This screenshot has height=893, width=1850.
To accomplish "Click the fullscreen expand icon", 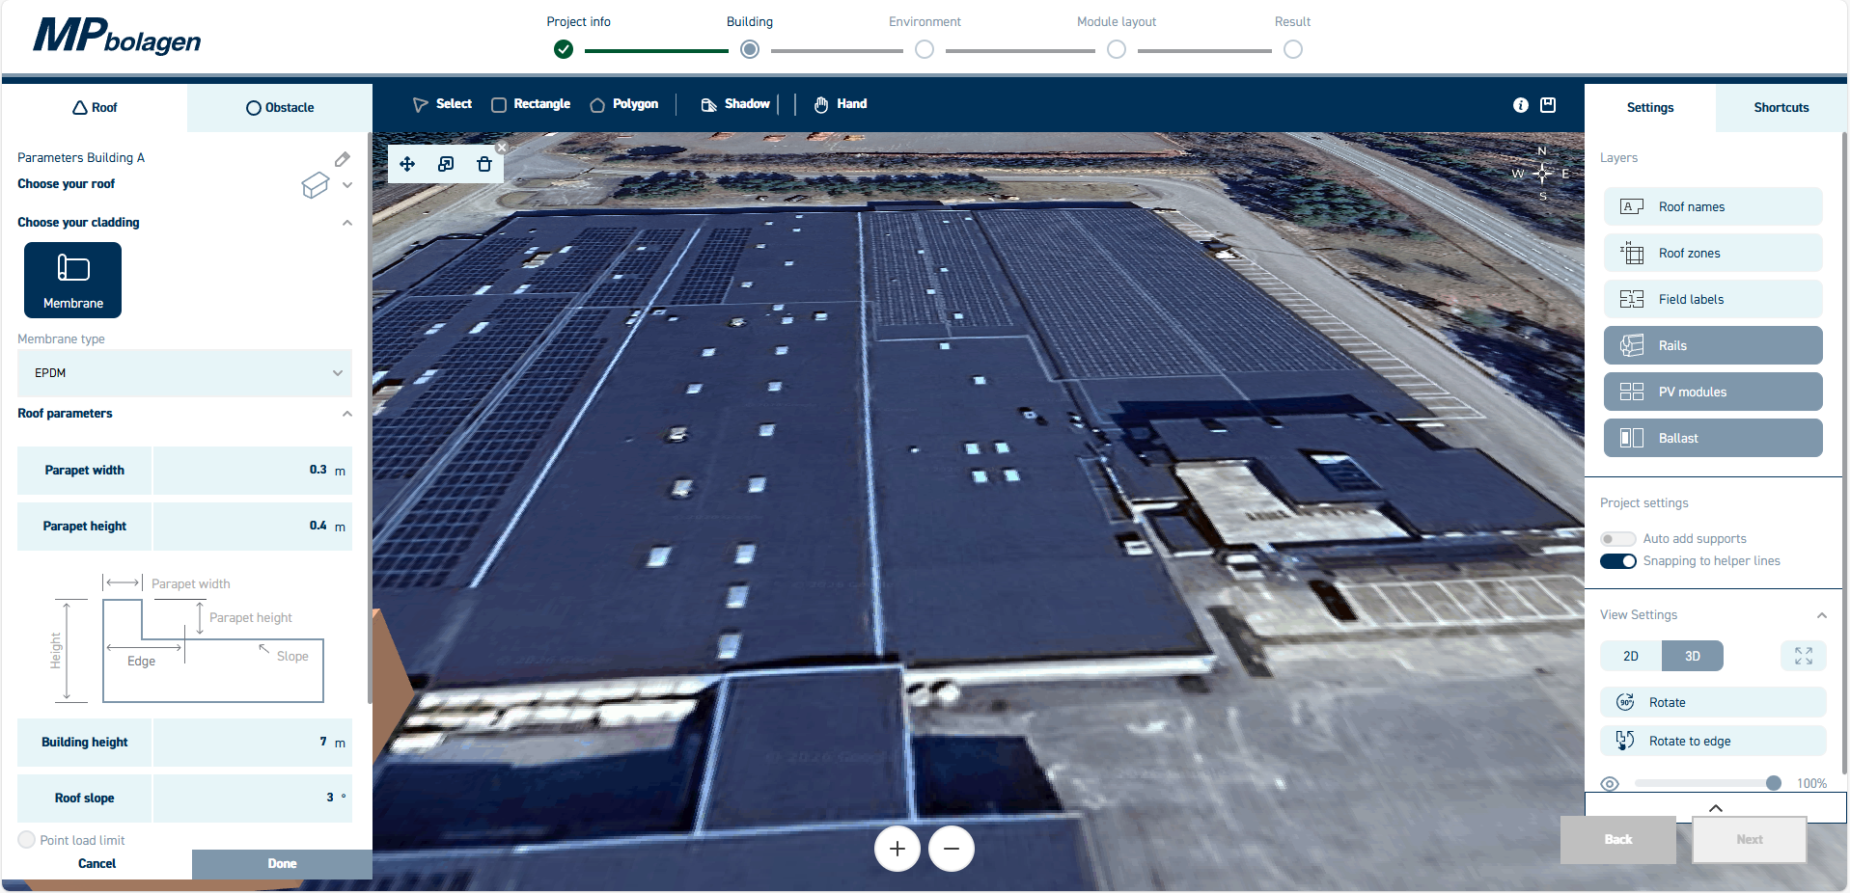I will click(1803, 657).
